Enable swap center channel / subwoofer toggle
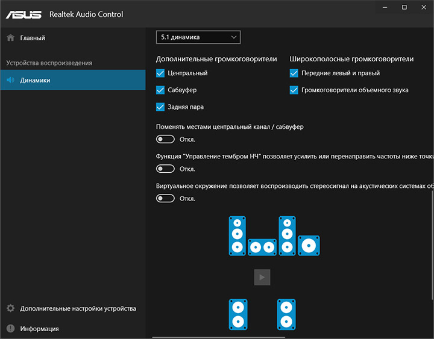Screen dimensions: 434x339 165,139
